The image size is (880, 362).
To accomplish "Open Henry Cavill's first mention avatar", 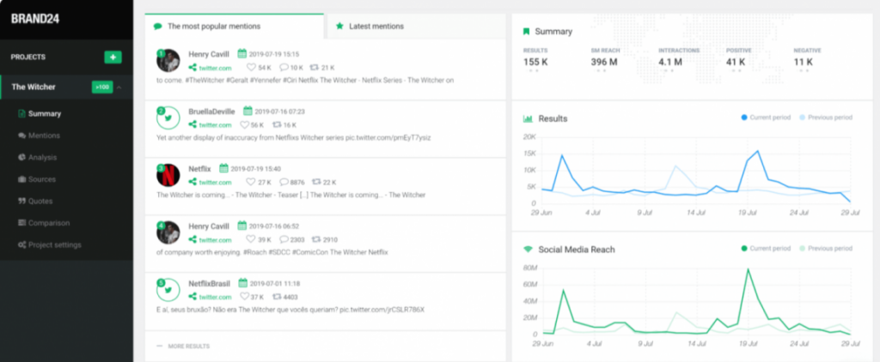I will [168, 60].
